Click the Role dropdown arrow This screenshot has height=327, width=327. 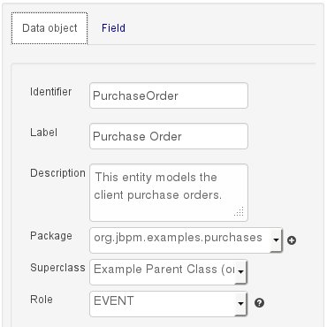240,303
